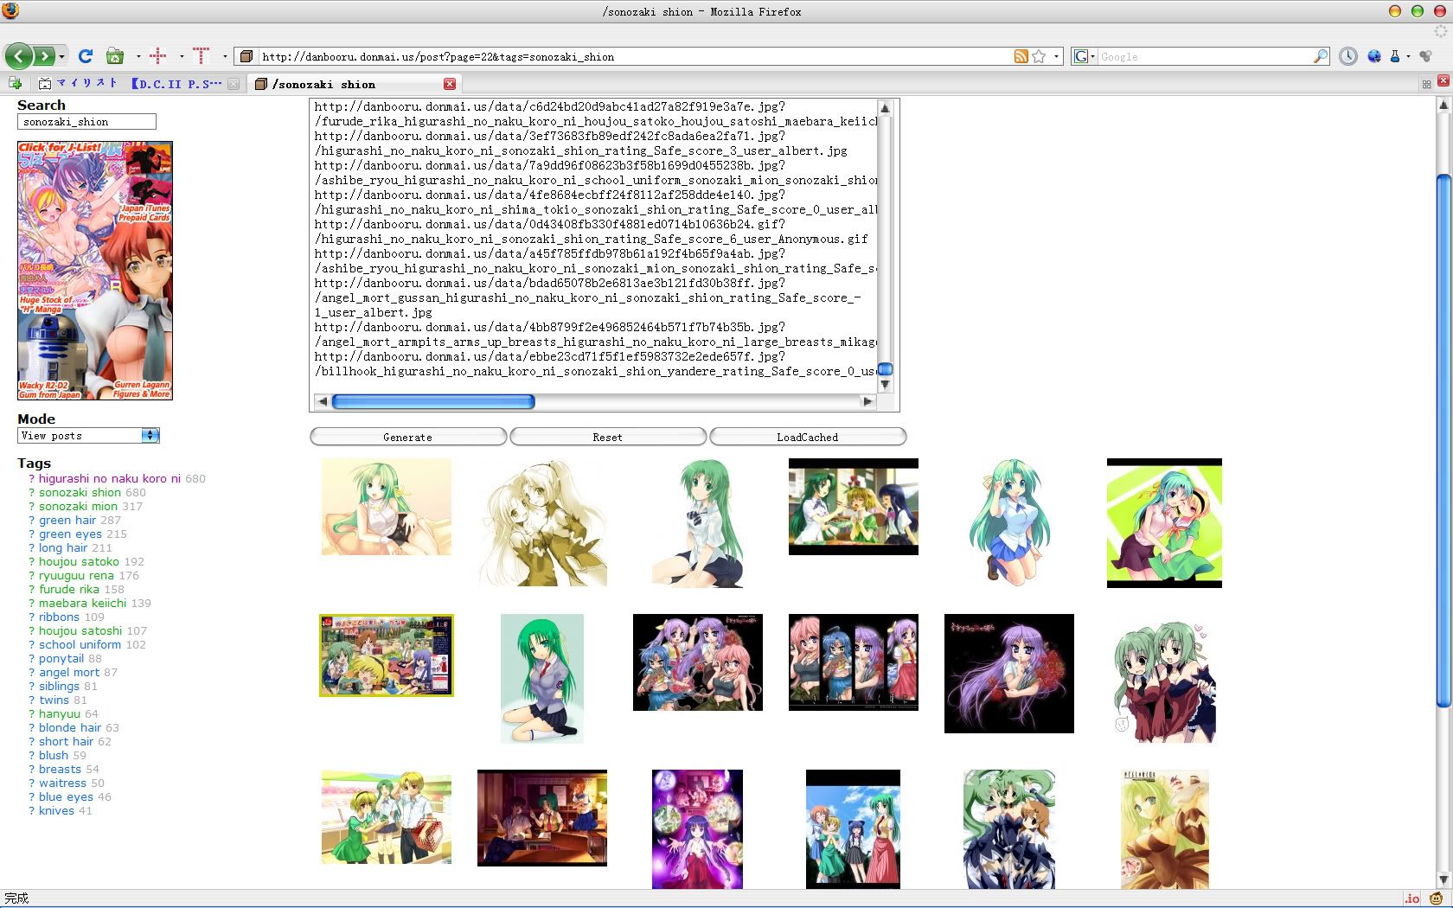Open the dropdown next to the flask icon
This screenshot has height=908, width=1453.
coord(1408,56)
